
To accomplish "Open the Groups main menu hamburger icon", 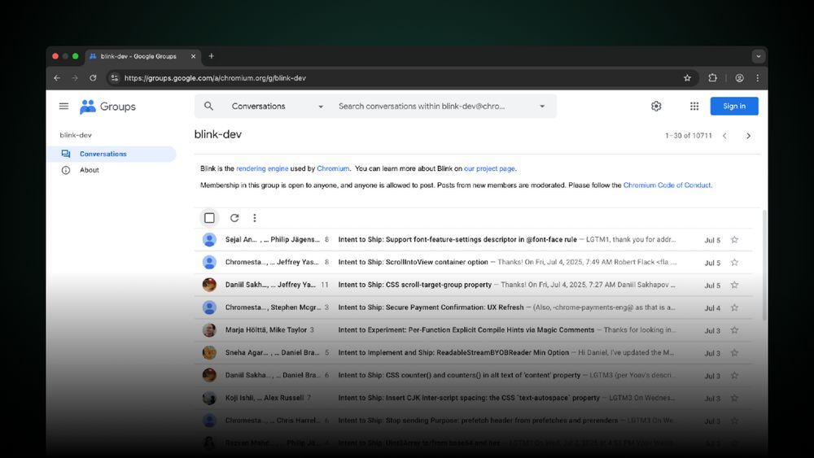I will pos(63,107).
